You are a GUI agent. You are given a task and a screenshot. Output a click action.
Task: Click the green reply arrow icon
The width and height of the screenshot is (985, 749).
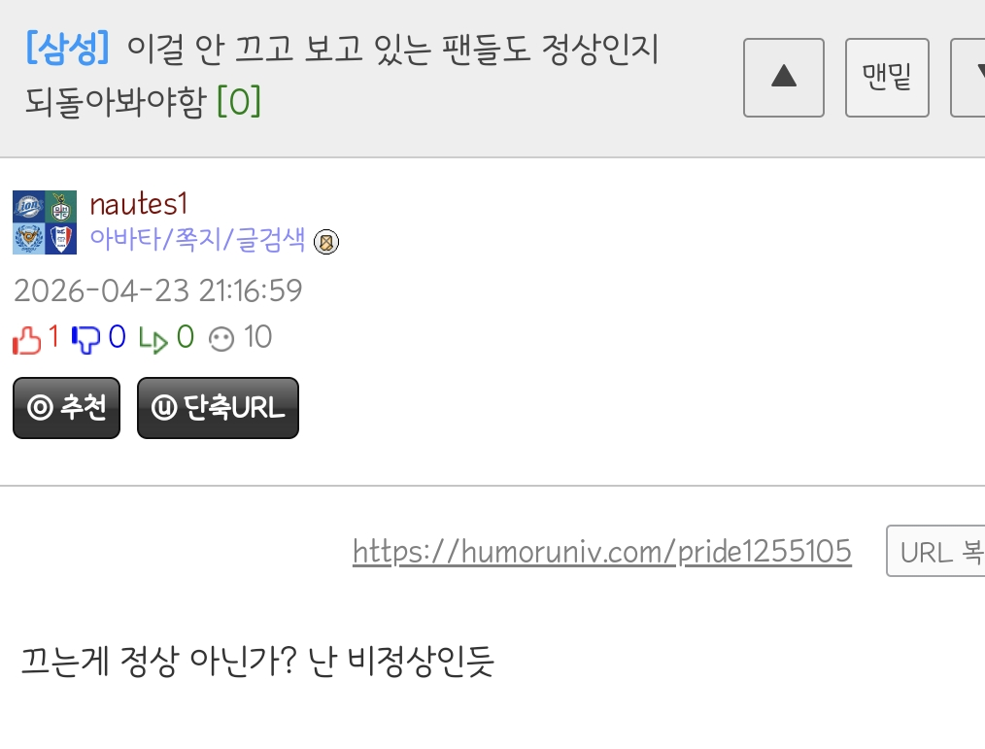[153, 340]
